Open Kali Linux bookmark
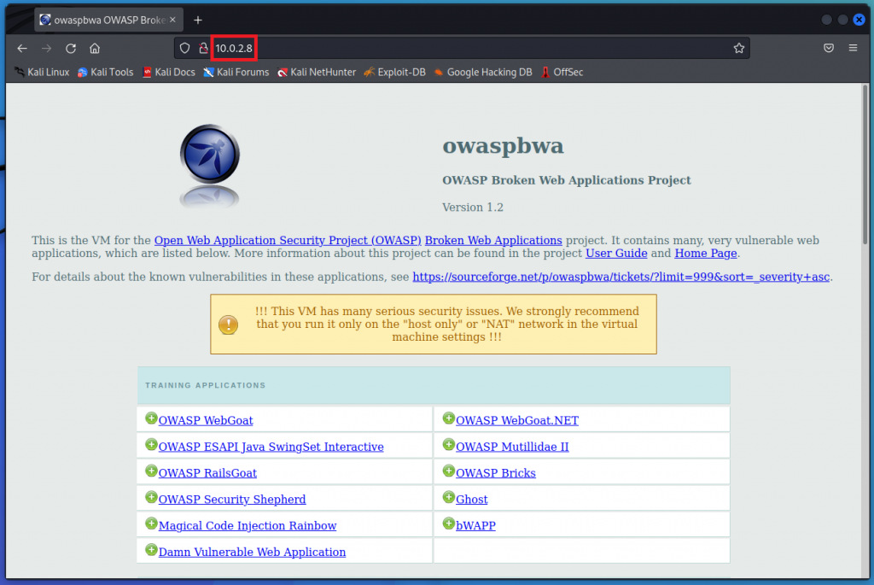874x585 pixels. [42, 72]
